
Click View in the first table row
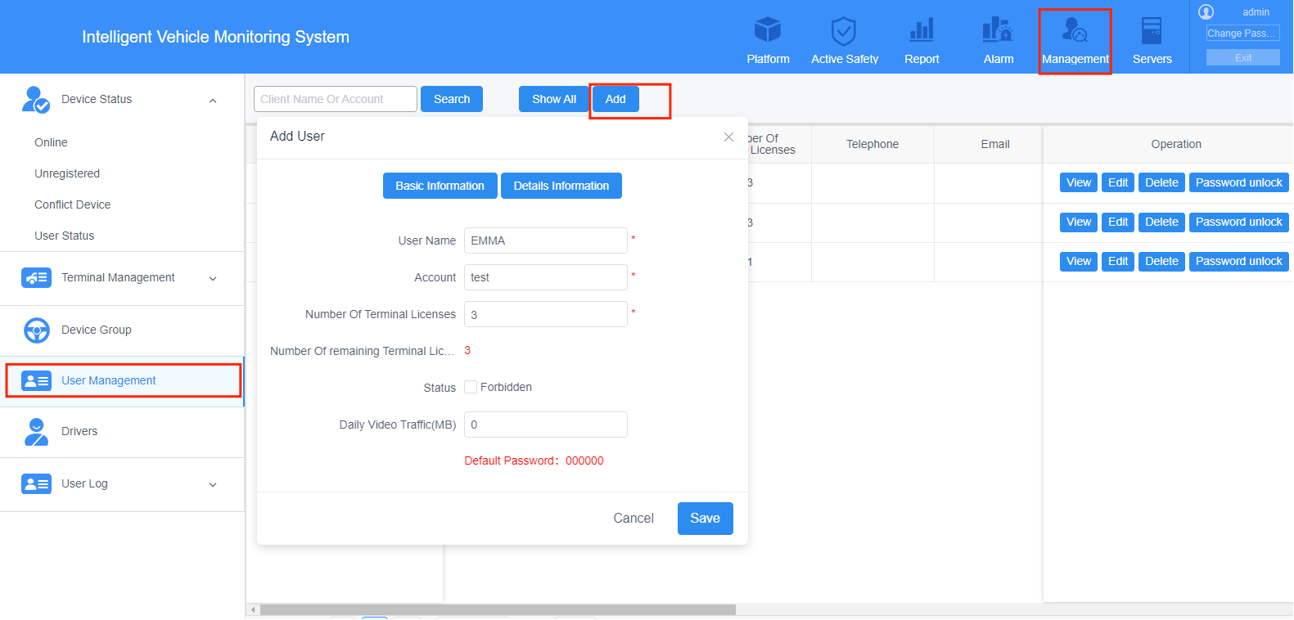click(1079, 182)
